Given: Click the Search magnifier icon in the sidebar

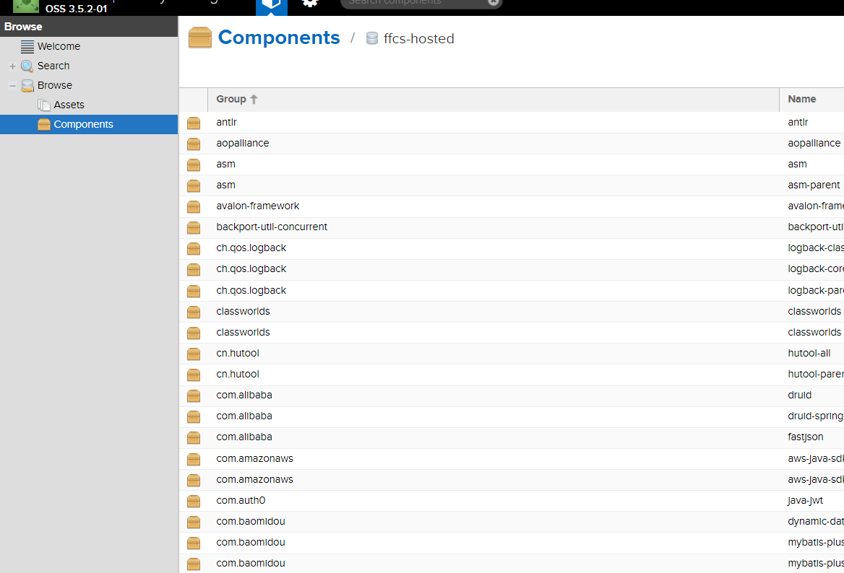Looking at the screenshot, I should (27, 66).
